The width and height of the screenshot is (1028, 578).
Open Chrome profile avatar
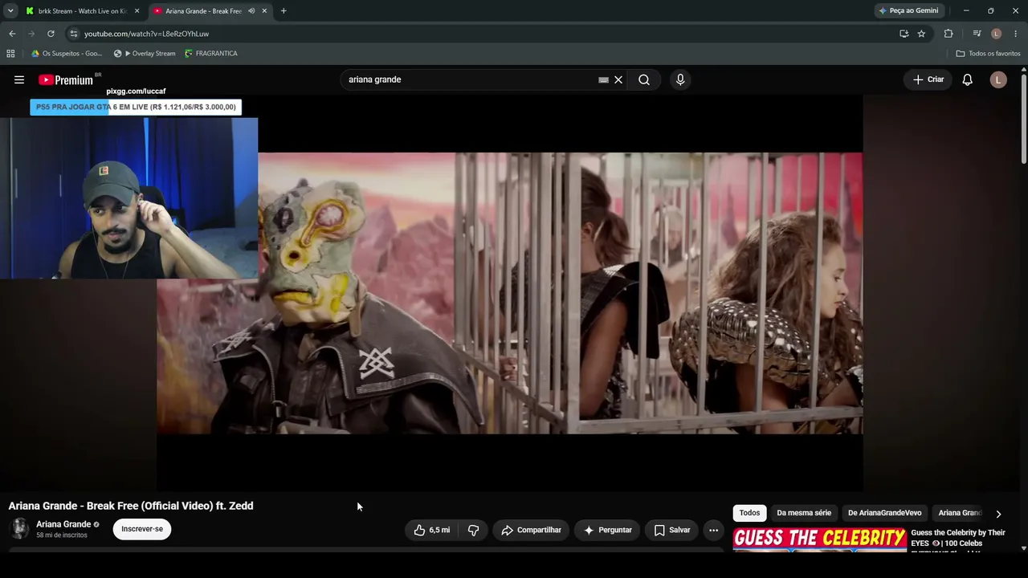coord(996,34)
